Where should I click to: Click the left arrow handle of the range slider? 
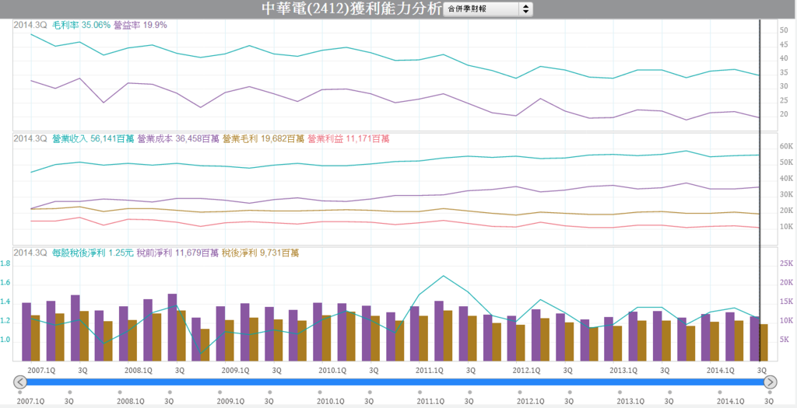[19, 382]
